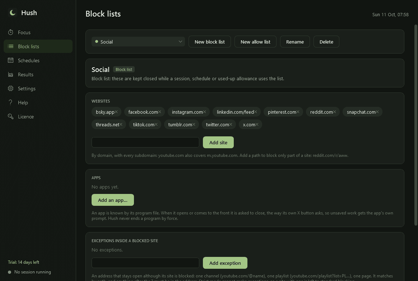The height and width of the screenshot is (281, 418).
Task: Delete the Social list
Action: (326, 42)
